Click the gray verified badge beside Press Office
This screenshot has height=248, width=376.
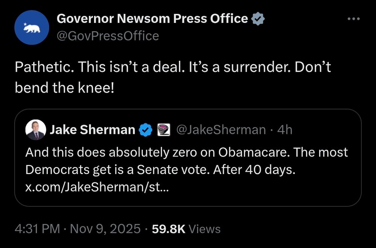[x=258, y=19]
